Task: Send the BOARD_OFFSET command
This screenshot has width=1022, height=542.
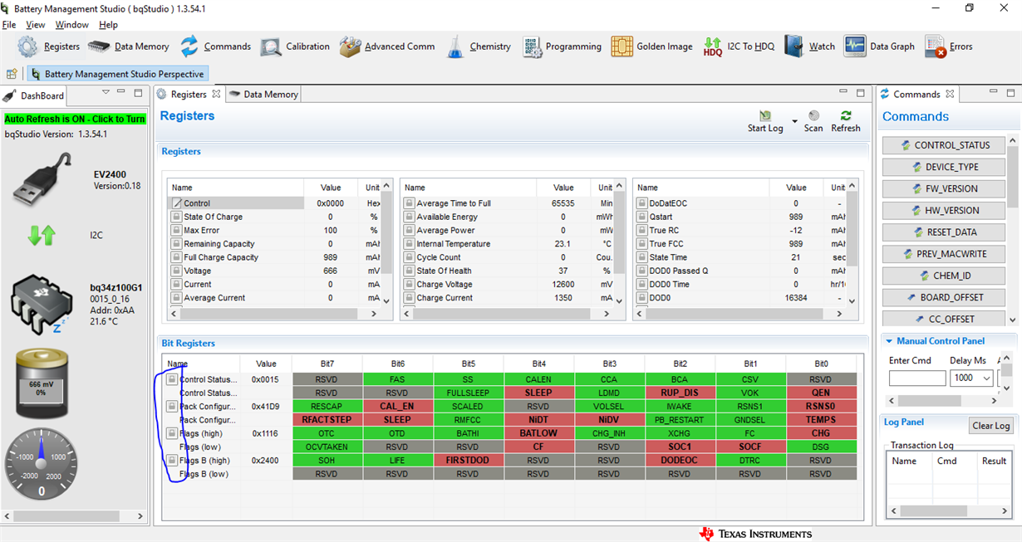Action: point(943,297)
